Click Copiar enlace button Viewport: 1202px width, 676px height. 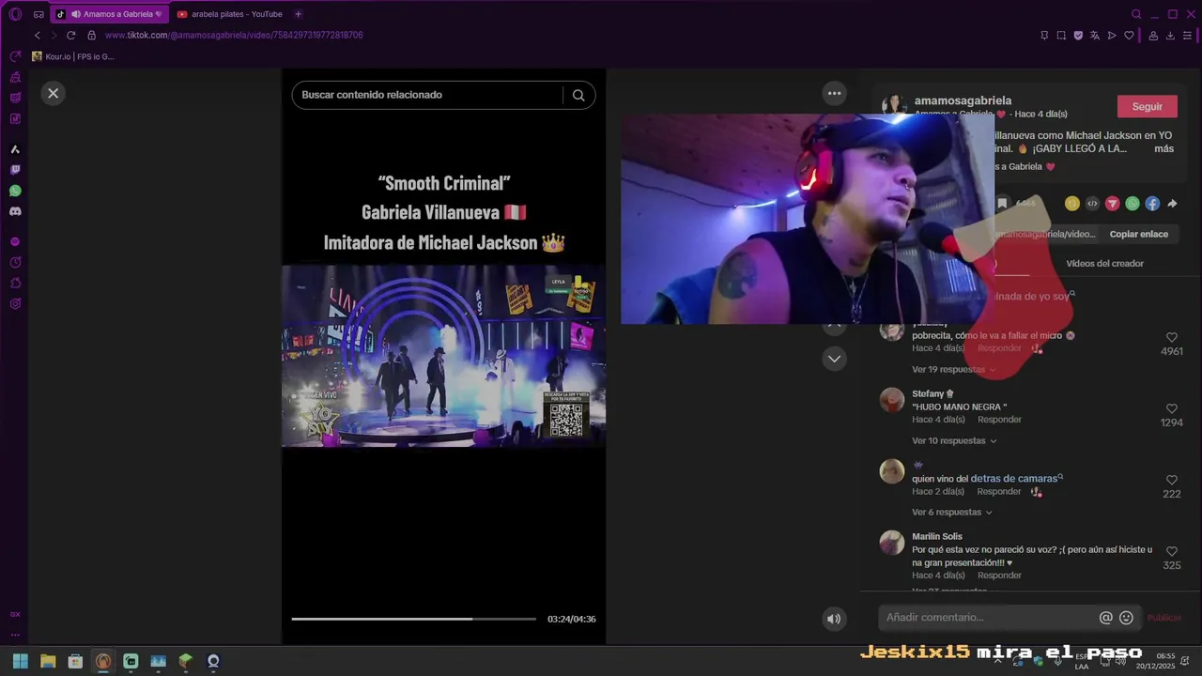pyautogui.click(x=1138, y=234)
